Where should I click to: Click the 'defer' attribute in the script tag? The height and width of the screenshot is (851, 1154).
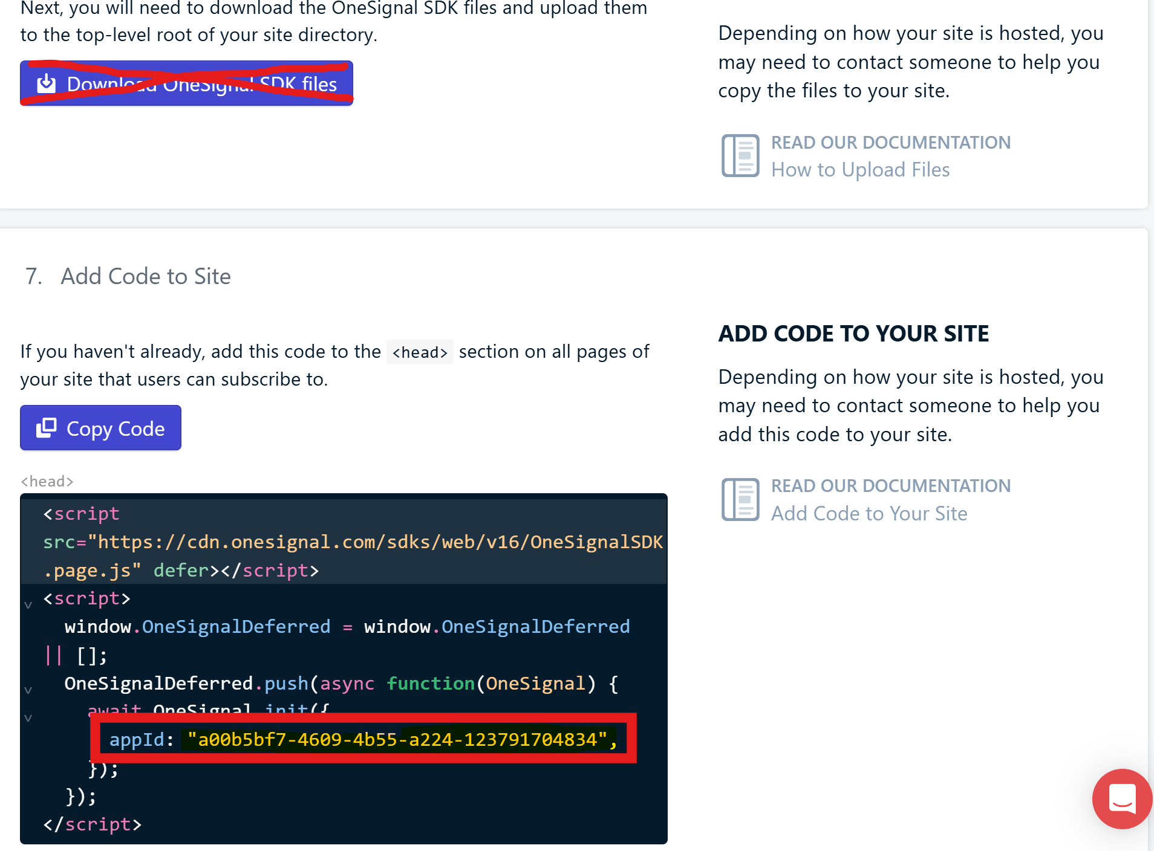pyautogui.click(x=181, y=571)
